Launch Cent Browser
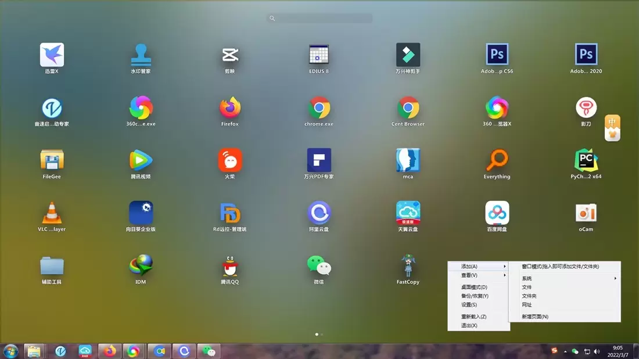 [408, 107]
